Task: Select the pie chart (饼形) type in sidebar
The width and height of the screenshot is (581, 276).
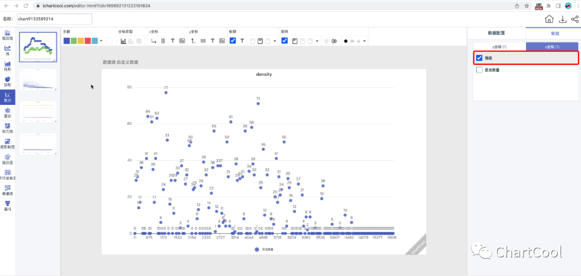Action: [8, 81]
